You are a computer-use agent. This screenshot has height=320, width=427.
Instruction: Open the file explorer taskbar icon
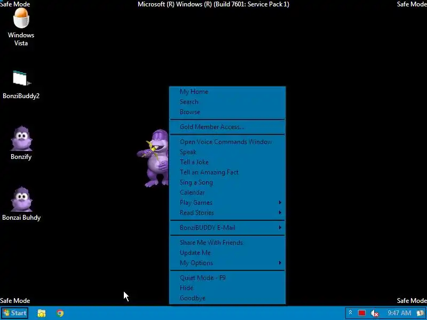(42, 313)
